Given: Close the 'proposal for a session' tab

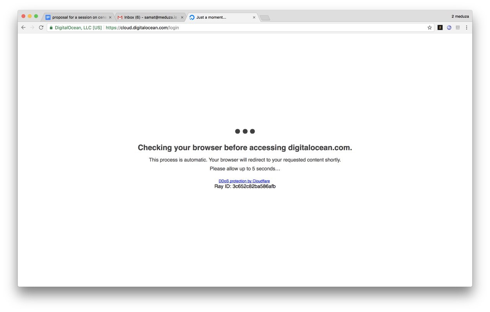Looking at the screenshot, I should click(x=110, y=17).
